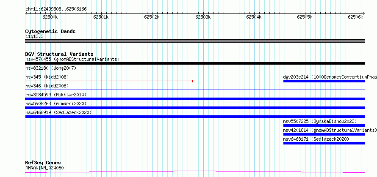
Task: Click the 62501k ruler tick label
Action: click(101, 17)
